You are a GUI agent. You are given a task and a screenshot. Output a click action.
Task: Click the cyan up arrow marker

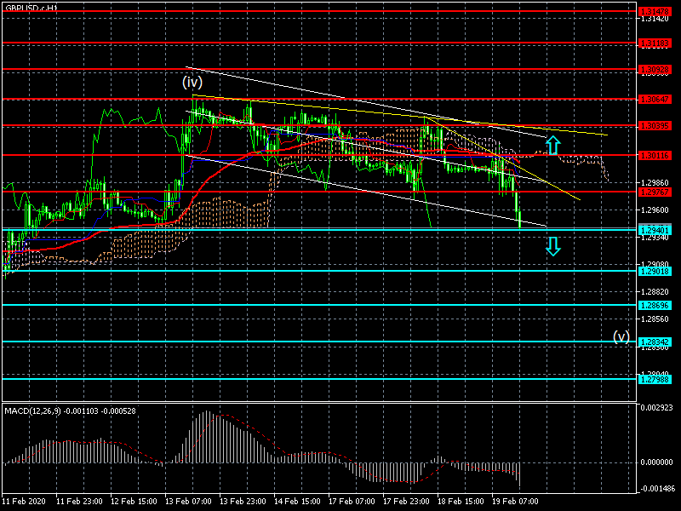553,144
